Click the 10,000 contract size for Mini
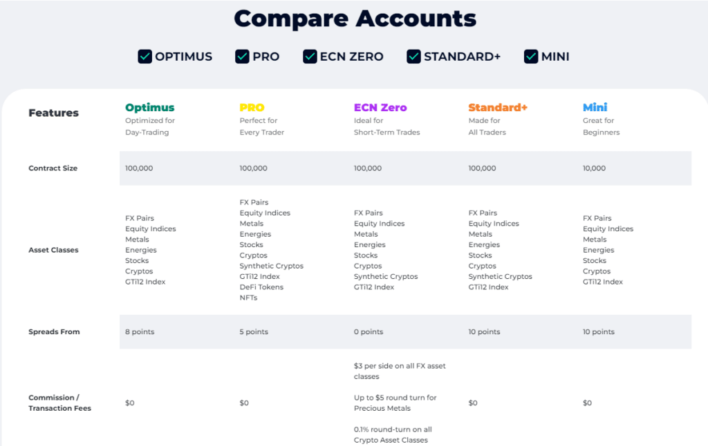 tap(594, 168)
